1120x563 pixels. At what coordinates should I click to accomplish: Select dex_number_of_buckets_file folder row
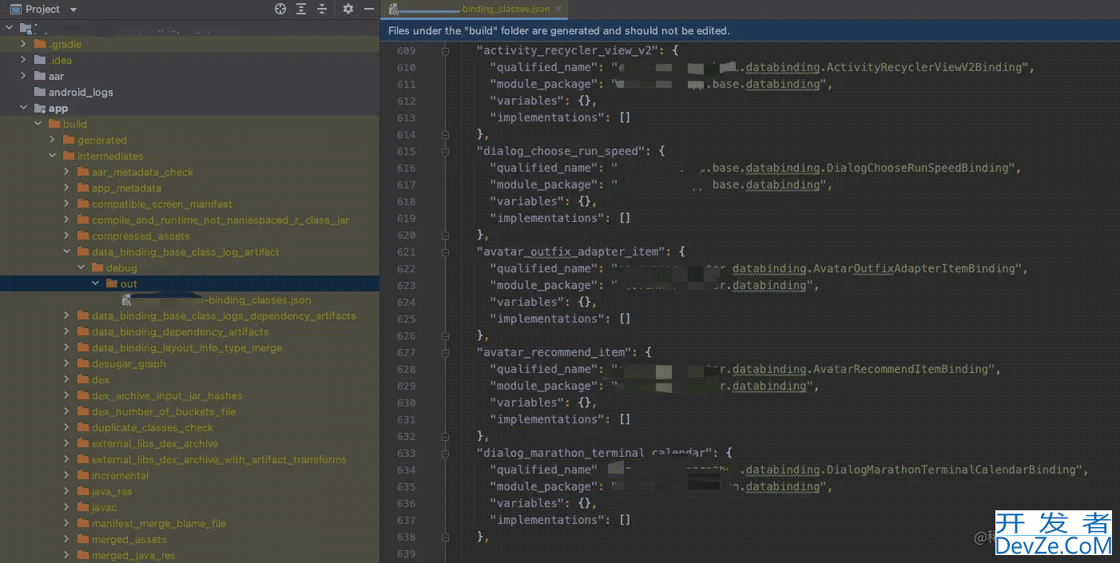point(189,411)
